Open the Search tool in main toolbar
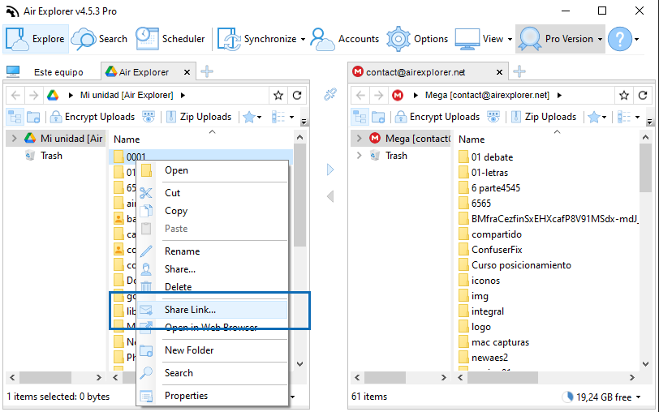The width and height of the screenshot is (659, 412). point(100,39)
